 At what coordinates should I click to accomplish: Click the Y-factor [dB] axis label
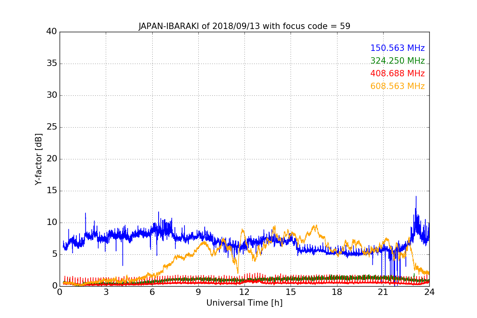click(x=39, y=159)
